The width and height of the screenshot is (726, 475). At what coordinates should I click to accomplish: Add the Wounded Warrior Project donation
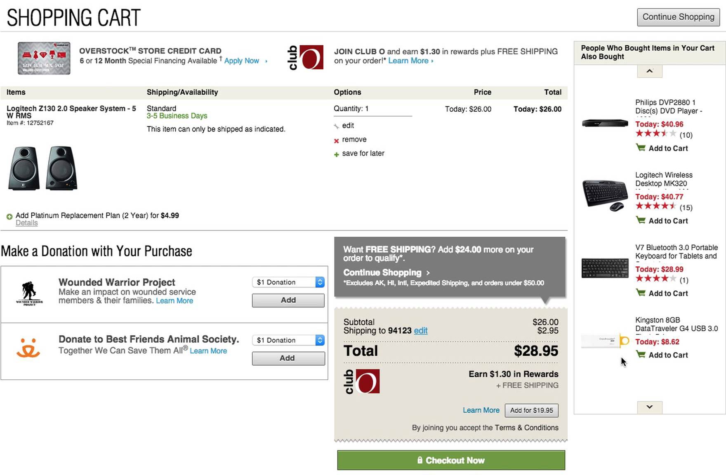pos(288,300)
